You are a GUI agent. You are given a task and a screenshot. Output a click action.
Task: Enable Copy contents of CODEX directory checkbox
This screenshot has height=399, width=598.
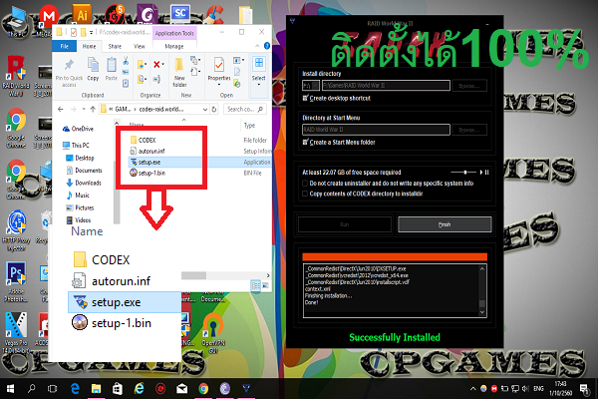[305, 194]
